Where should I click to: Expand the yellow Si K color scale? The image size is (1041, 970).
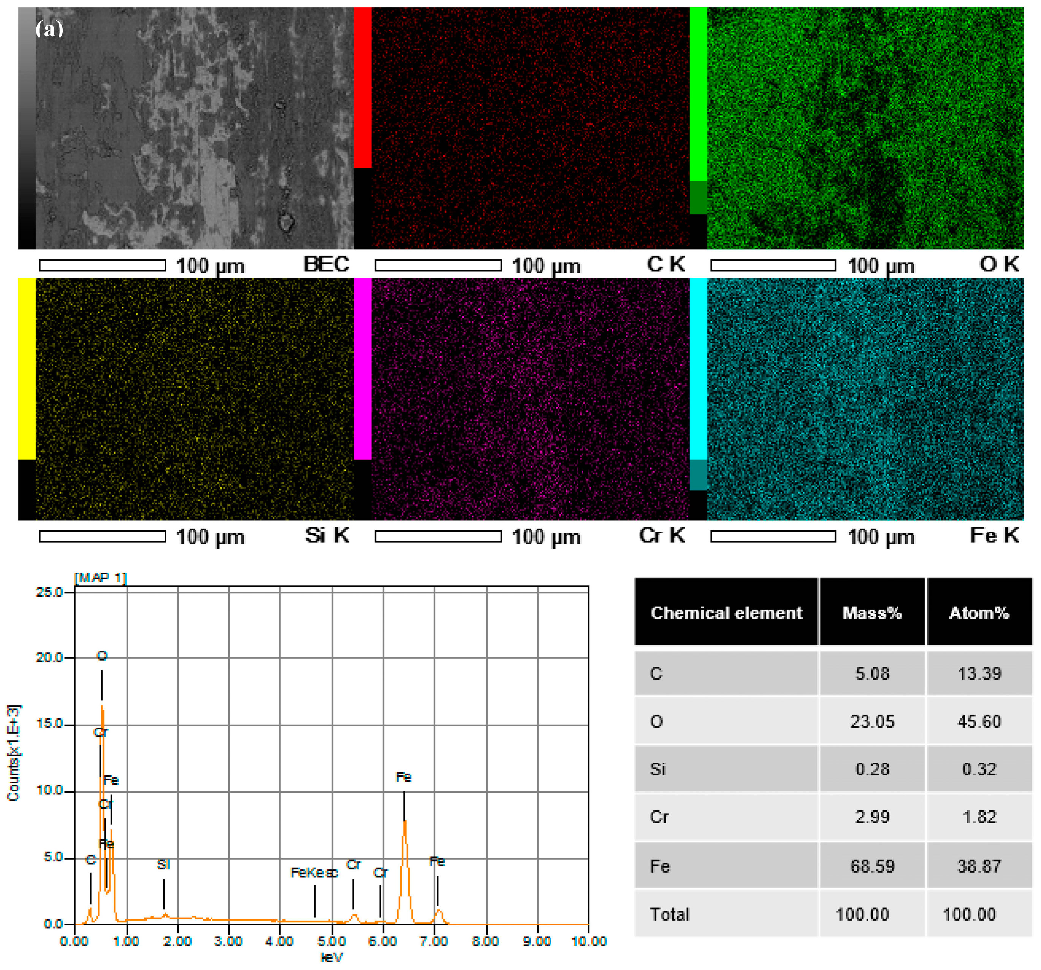[x=27, y=366]
